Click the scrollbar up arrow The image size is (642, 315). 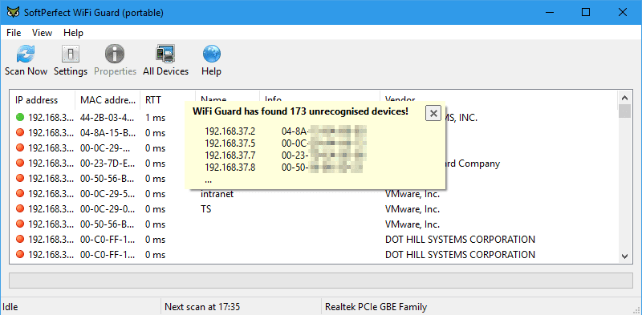624,98
